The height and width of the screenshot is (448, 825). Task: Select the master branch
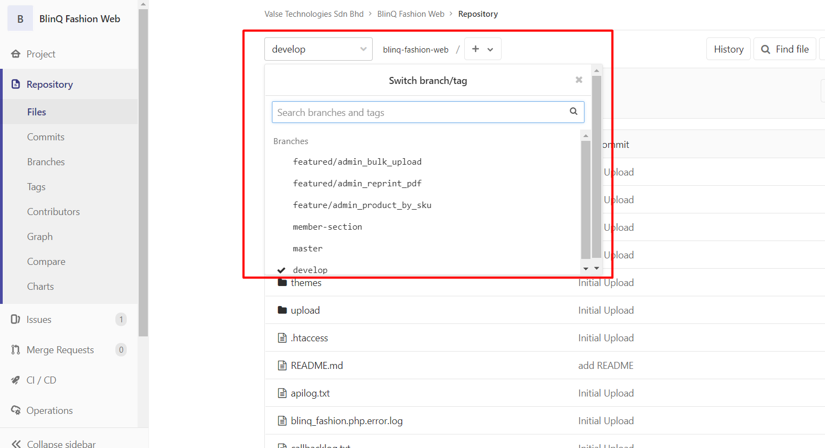tap(308, 249)
